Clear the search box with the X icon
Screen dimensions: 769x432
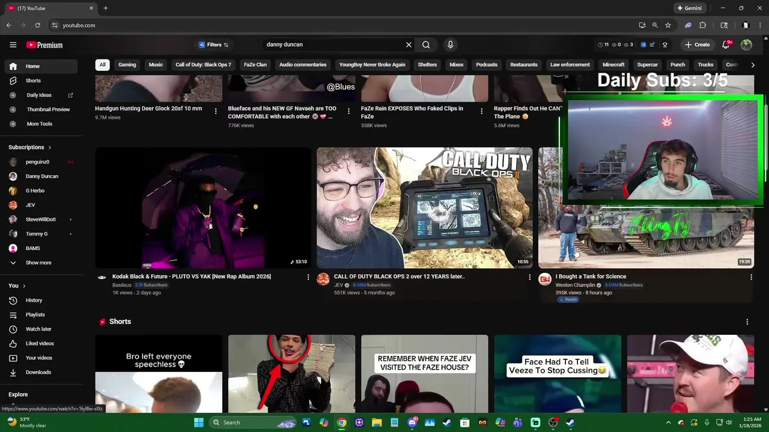pyautogui.click(x=409, y=44)
